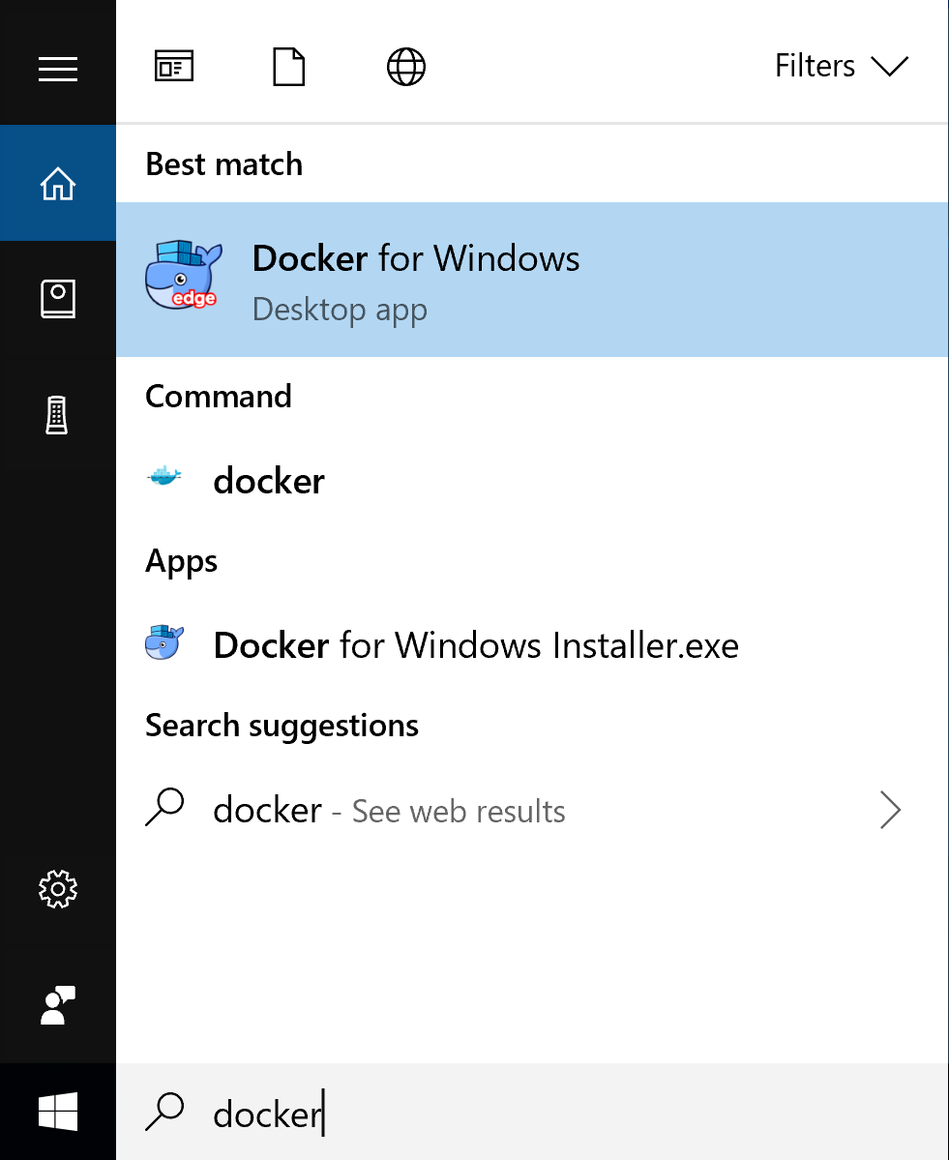This screenshot has width=949, height=1160.
Task: Click the building icon in the sidebar
Action: tap(57, 415)
